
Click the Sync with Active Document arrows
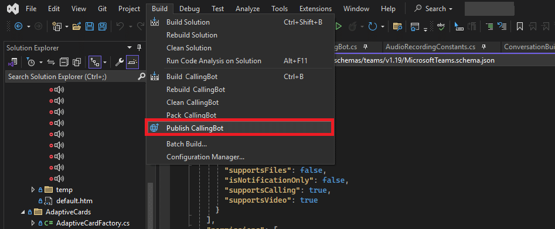point(51,63)
